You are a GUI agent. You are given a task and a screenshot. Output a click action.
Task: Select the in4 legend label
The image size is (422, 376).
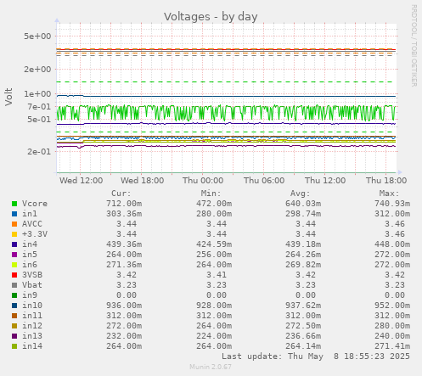(30, 244)
